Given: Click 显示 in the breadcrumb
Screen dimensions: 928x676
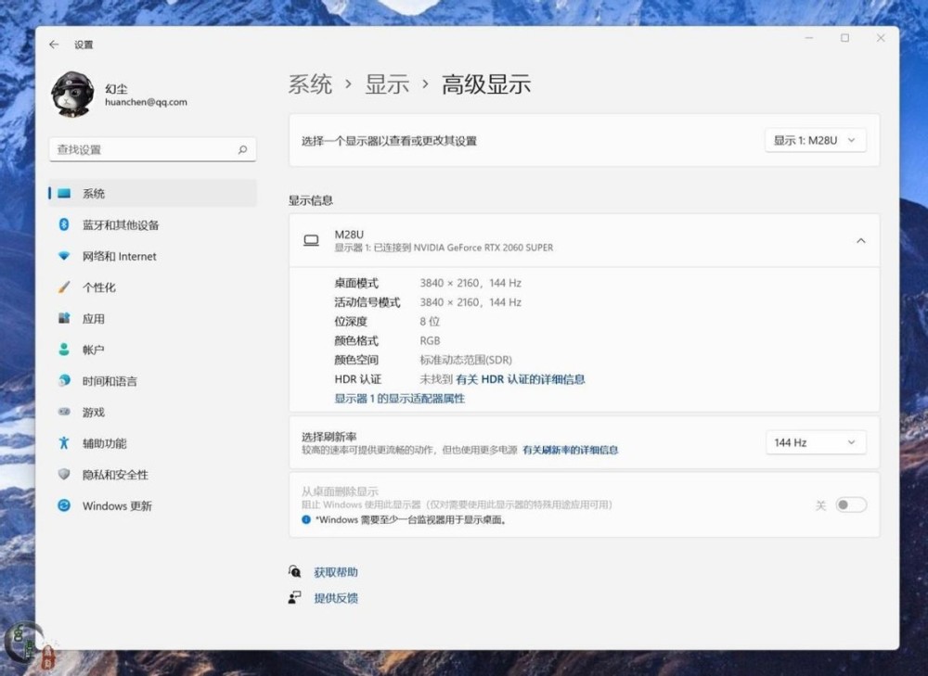Looking at the screenshot, I should 387,84.
